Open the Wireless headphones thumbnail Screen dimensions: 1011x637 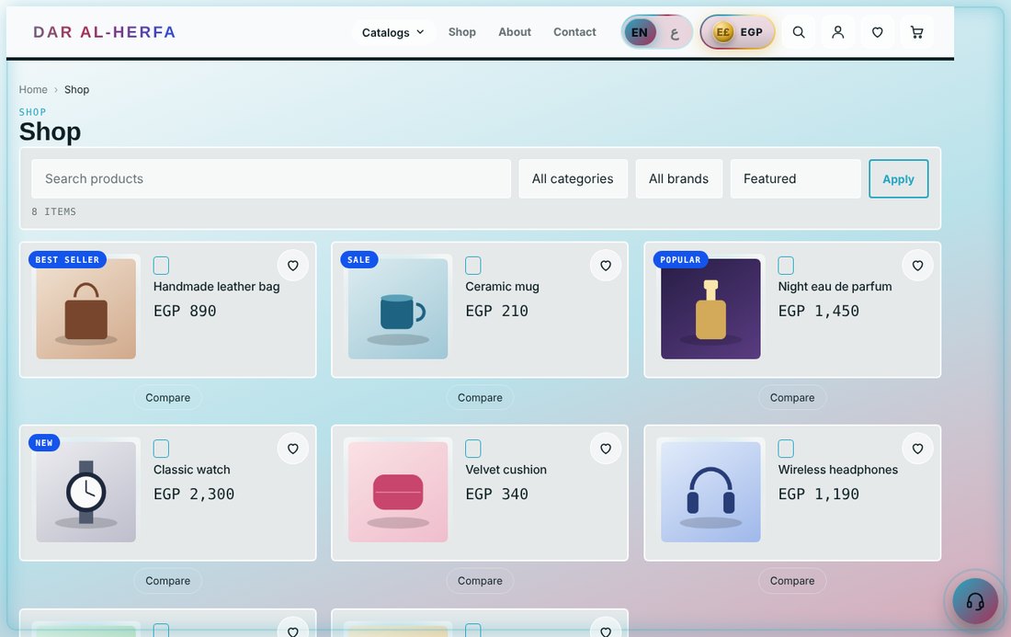point(710,492)
